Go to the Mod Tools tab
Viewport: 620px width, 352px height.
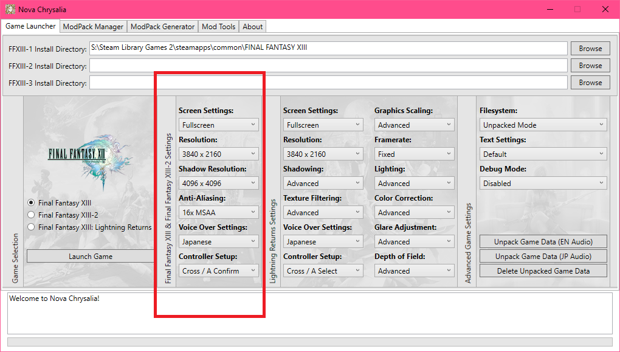click(219, 27)
